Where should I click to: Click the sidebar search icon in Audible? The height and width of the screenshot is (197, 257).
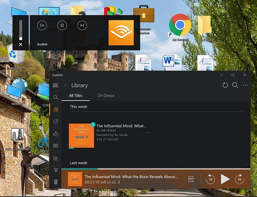coord(56,97)
